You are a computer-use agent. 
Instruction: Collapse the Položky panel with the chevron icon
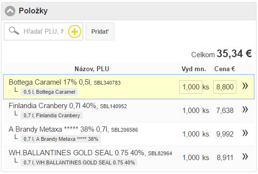[x=10, y=11]
